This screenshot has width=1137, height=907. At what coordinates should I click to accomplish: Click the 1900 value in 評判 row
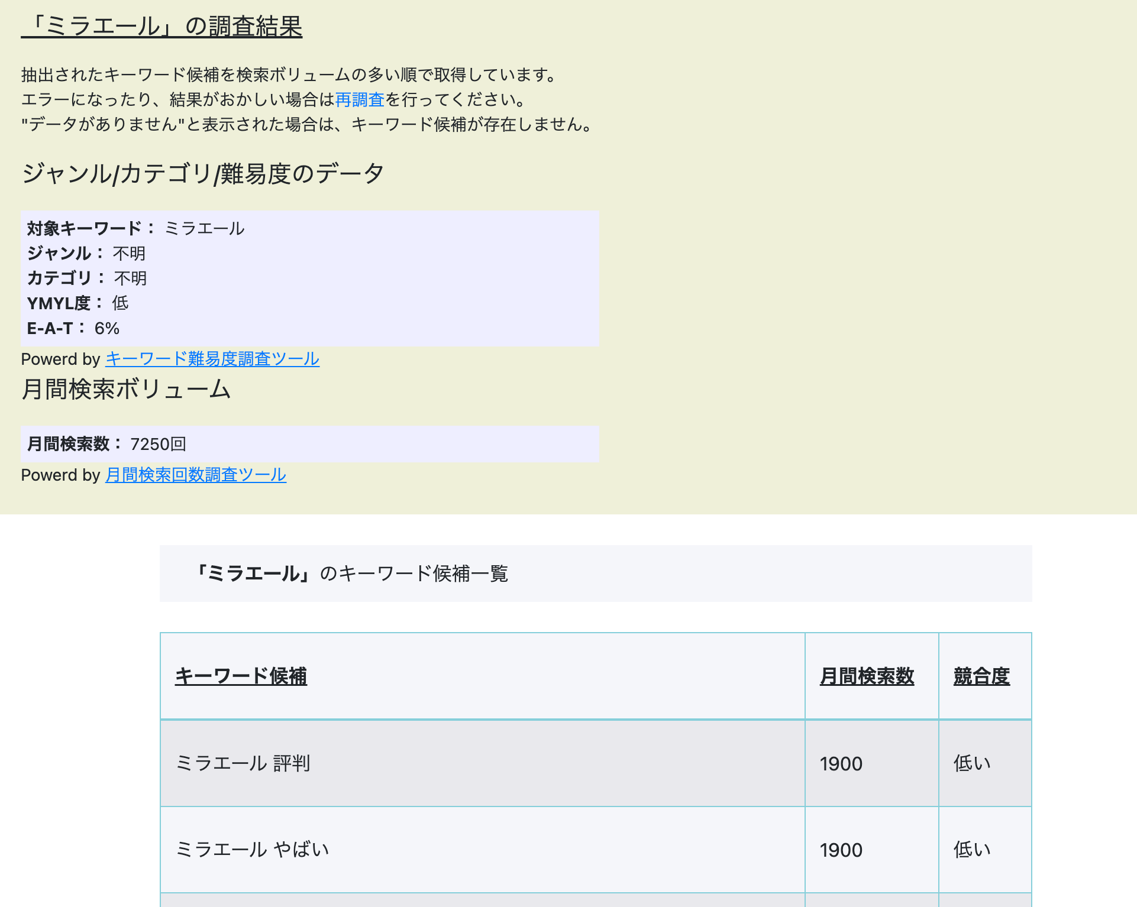(x=841, y=764)
